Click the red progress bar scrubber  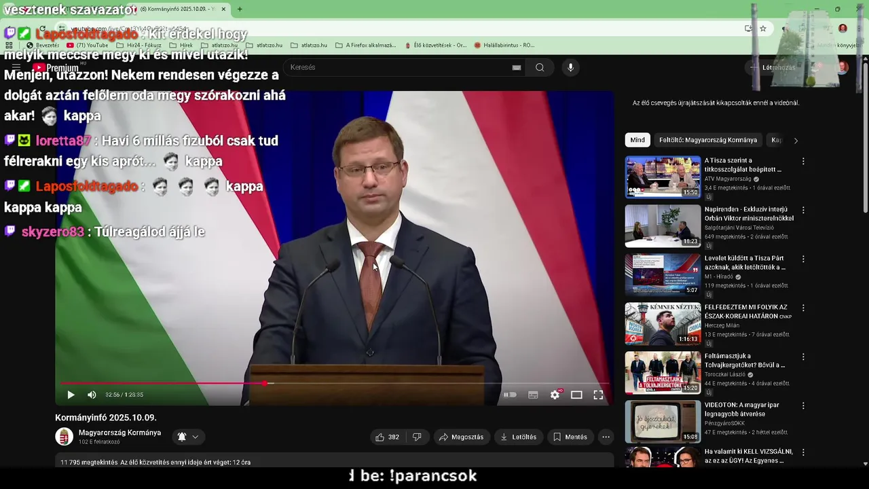coord(265,383)
